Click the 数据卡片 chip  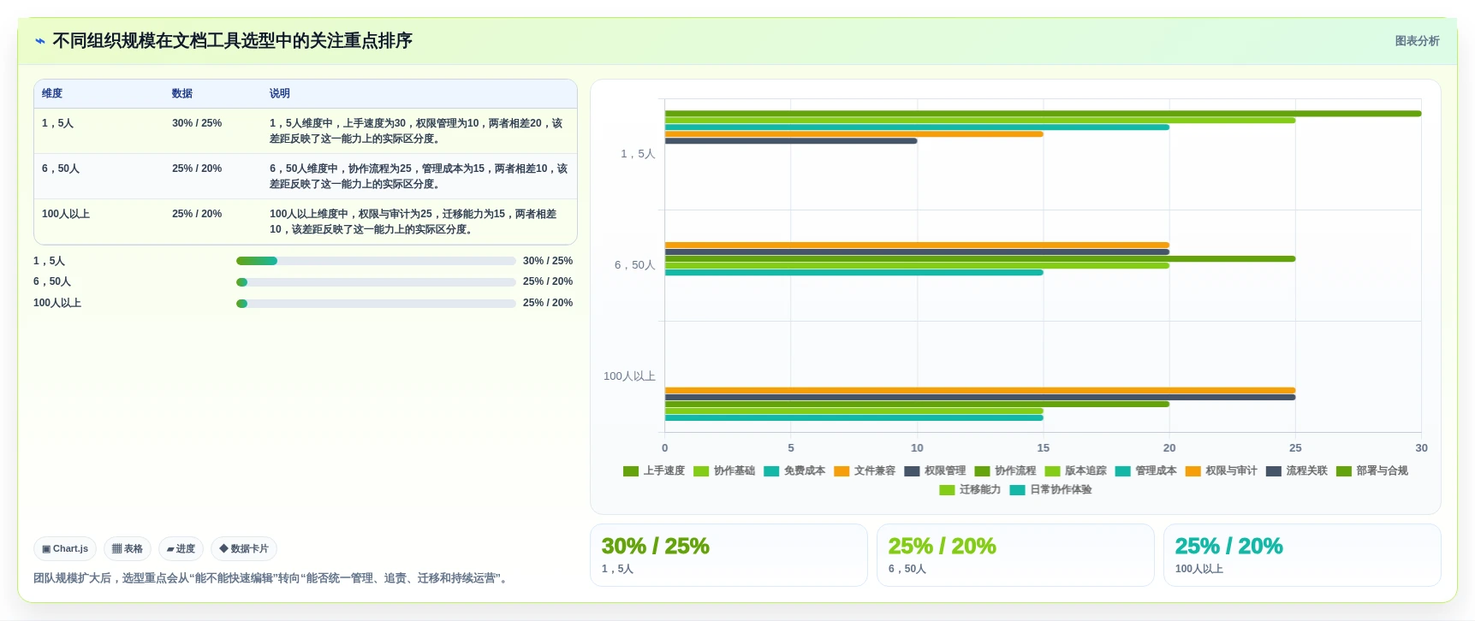244,549
